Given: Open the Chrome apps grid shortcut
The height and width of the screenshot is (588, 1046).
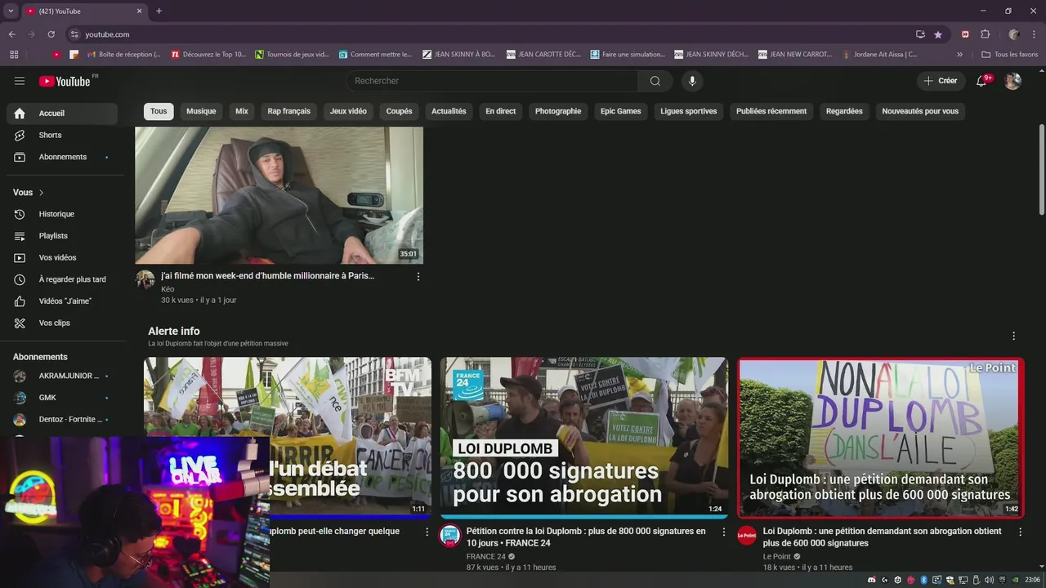Looking at the screenshot, I should pyautogui.click(x=14, y=55).
